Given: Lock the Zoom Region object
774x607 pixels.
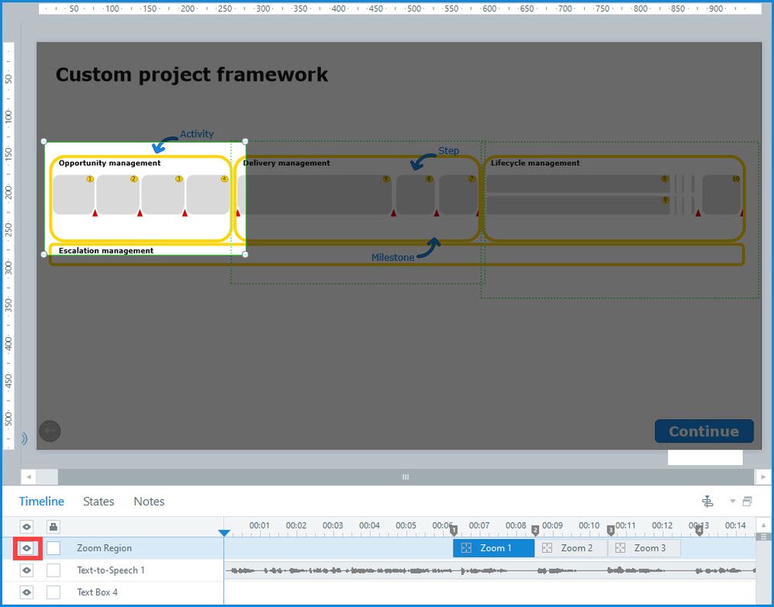Looking at the screenshot, I should 54,548.
